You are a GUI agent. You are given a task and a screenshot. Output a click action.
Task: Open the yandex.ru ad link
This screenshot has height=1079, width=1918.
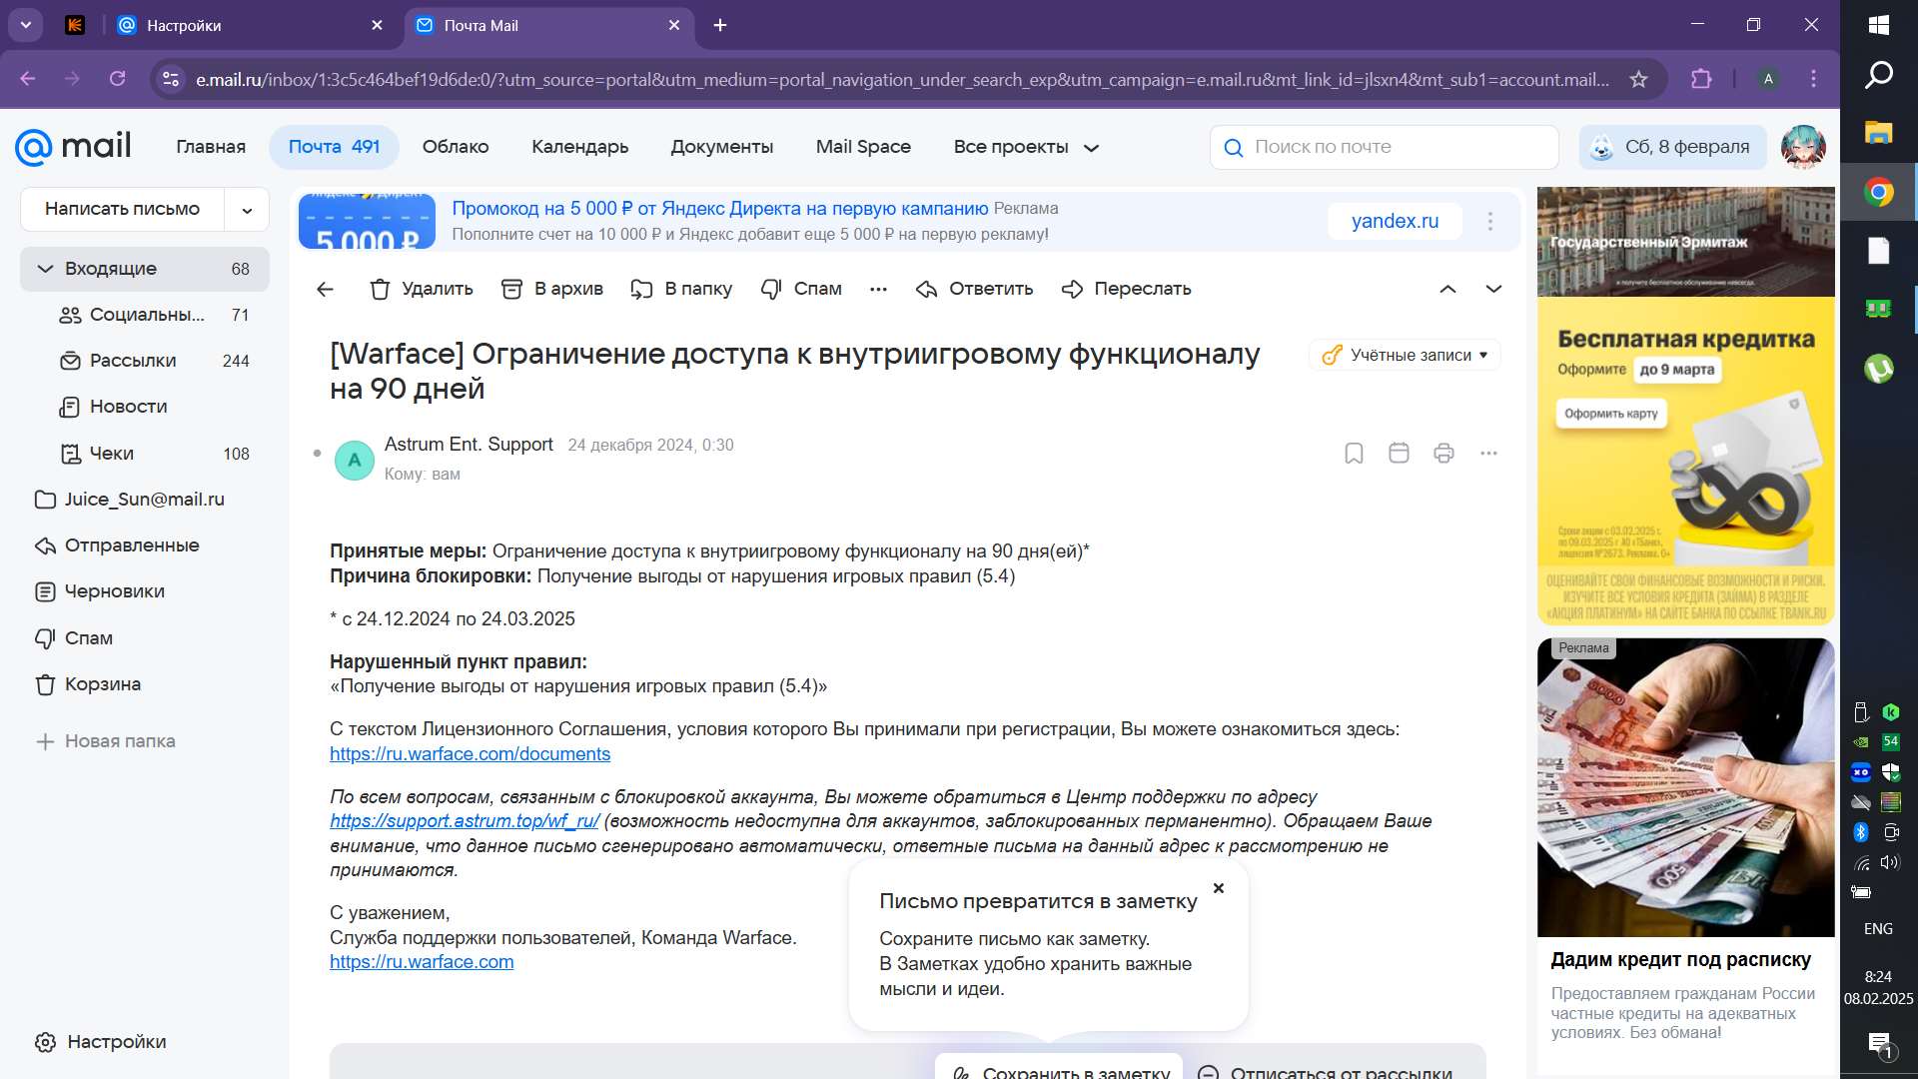point(1395,221)
